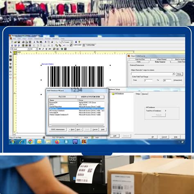The height and width of the screenshot is (194, 194).
Task: Toggle Underline formatting button
Action: click(x=46, y=49)
